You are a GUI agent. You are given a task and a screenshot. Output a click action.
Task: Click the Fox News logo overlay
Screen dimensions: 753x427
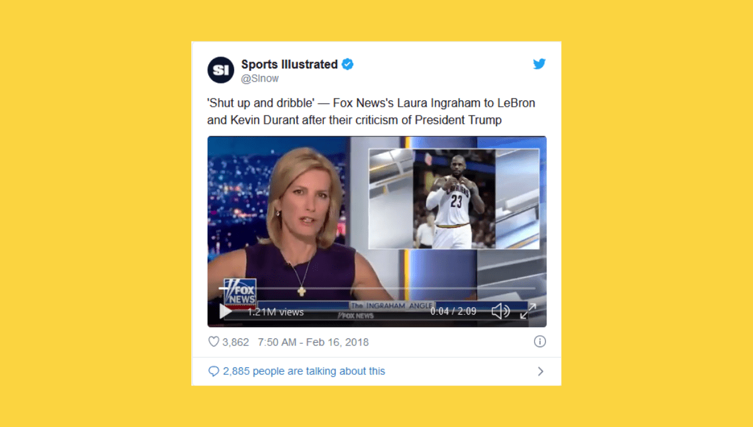pyautogui.click(x=240, y=291)
